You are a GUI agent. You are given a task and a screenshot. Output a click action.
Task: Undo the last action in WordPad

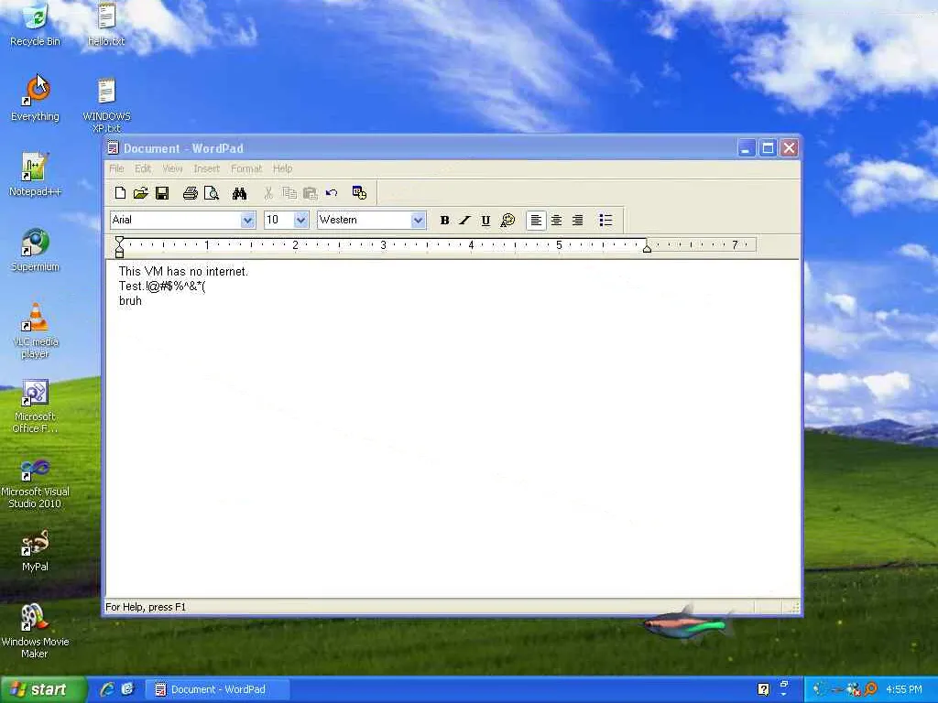click(332, 193)
